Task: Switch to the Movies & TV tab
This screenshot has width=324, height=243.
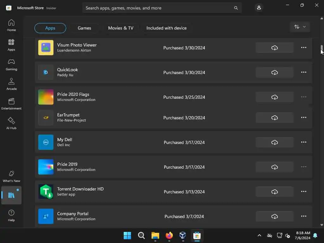Action: (x=121, y=28)
